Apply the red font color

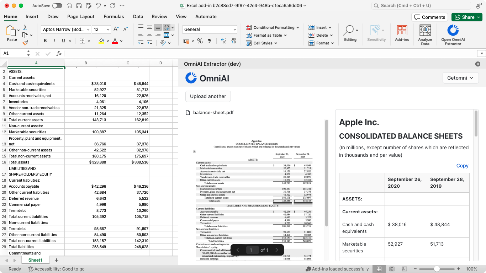click(115, 41)
